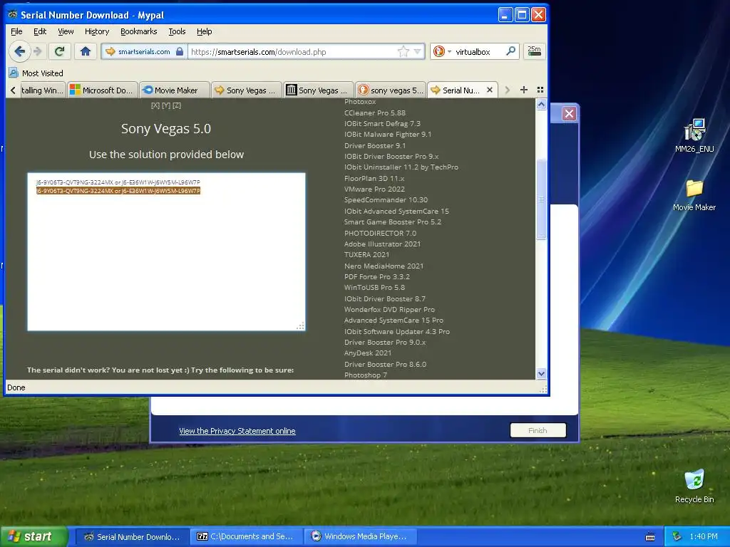Open the Photoshop 7 link
Screen dimensions: 730x547
366,375
